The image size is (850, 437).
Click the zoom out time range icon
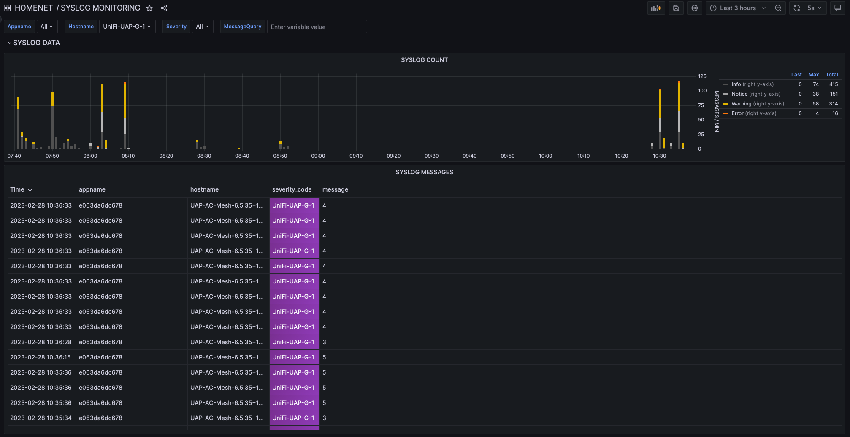click(x=779, y=8)
